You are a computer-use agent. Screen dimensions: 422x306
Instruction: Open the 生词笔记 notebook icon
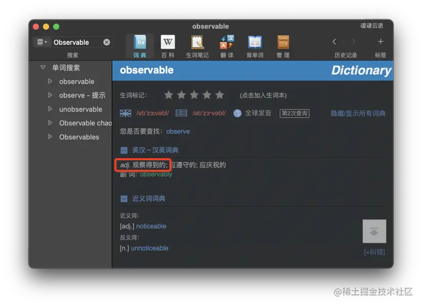pyautogui.click(x=197, y=42)
